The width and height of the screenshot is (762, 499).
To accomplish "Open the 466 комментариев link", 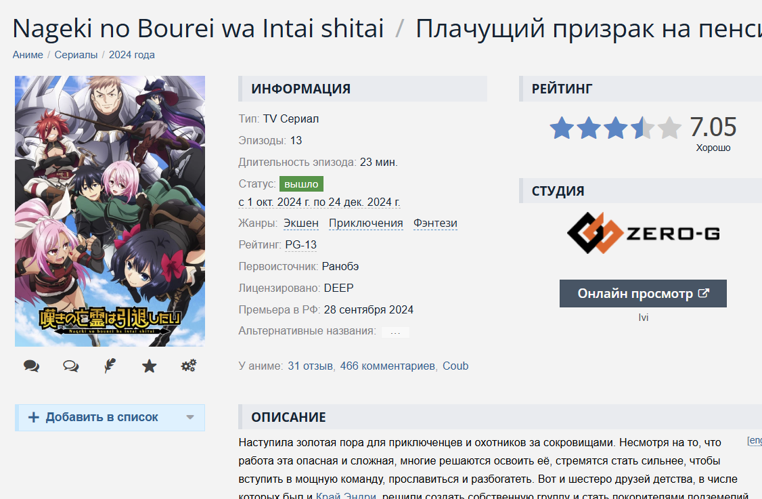I will 387,366.
